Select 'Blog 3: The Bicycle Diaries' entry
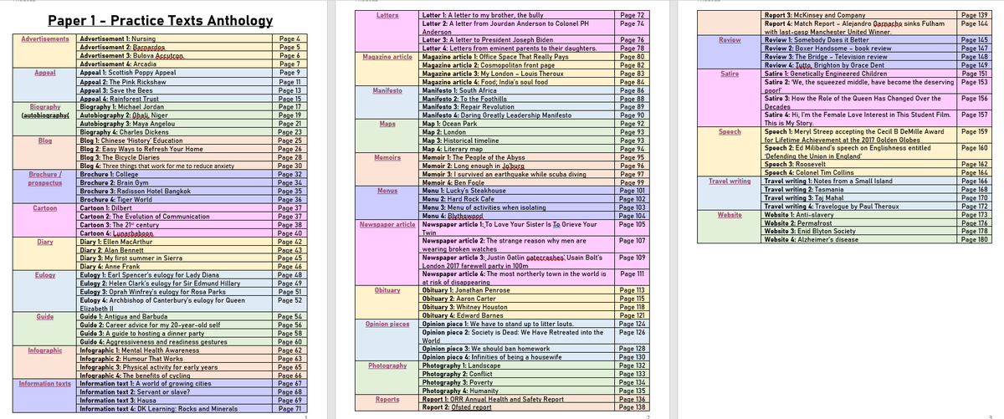Screen dimensions: 1004x419 click(x=118, y=157)
